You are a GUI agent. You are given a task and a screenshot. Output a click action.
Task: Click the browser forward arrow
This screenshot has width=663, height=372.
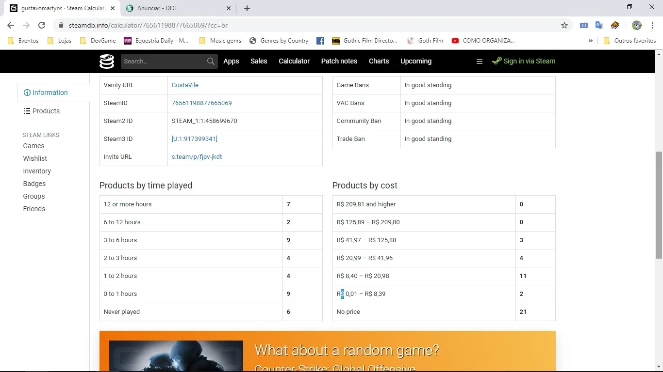[26, 25]
